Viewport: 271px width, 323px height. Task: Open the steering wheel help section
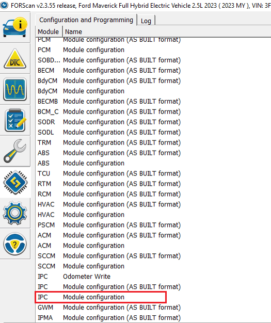[15, 244]
